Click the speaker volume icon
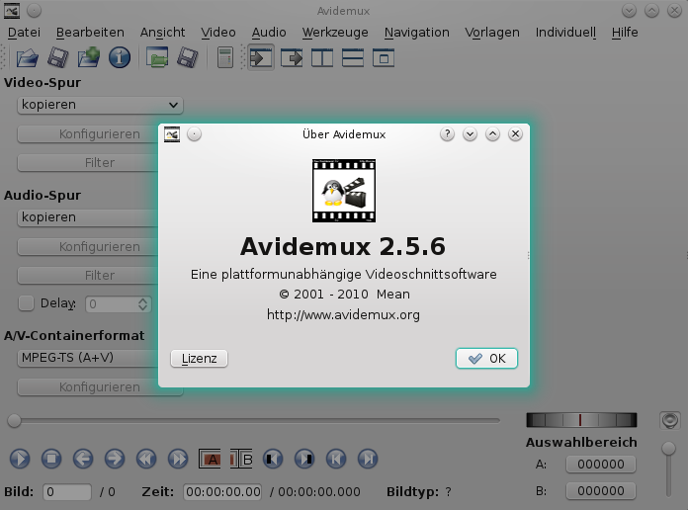 (x=669, y=420)
